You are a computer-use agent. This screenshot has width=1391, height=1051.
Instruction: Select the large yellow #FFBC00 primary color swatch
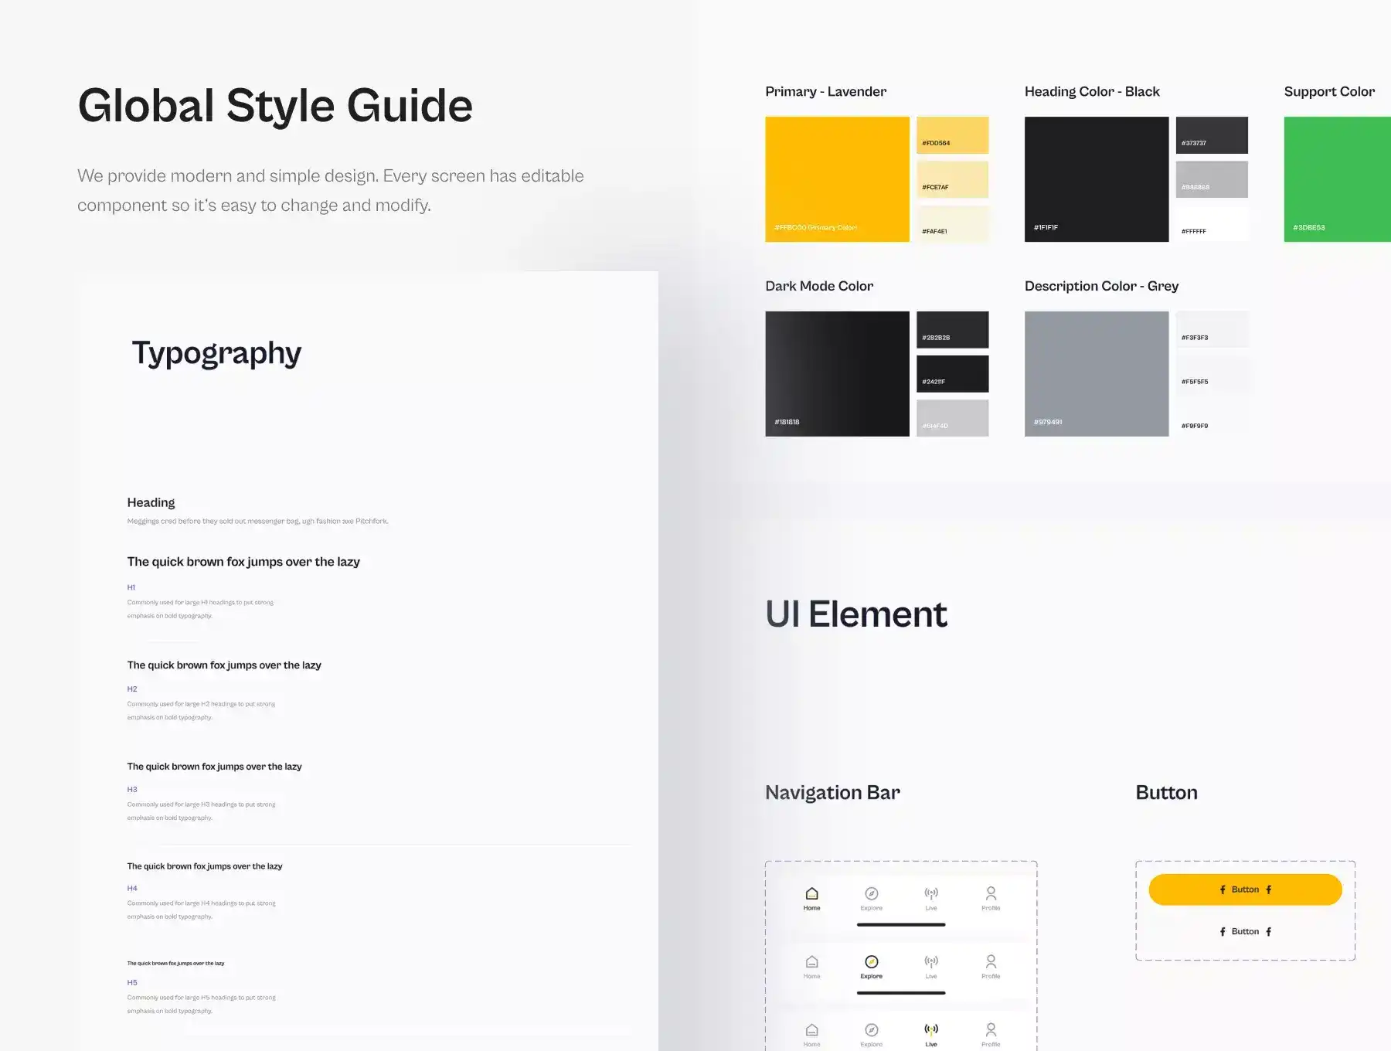coord(837,179)
